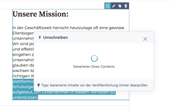This screenshot has height=112, width=174.
Task: Click the lightning icon beside Umschreiben
Action: 40,37
